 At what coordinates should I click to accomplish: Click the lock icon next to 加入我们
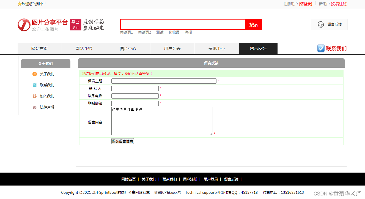35,96
